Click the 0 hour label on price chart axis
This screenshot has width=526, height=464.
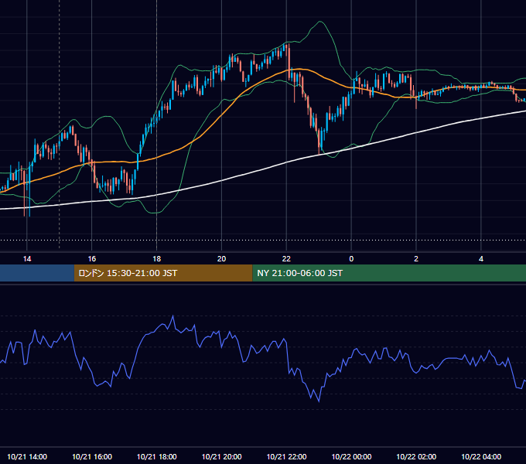[351, 259]
